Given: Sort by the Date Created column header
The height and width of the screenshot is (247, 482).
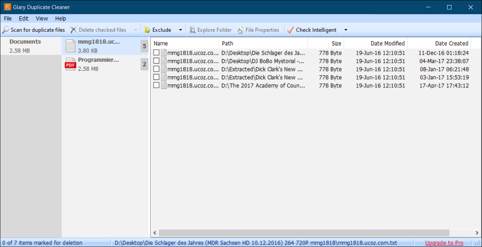Looking at the screenshot, I should coord(439,44).
